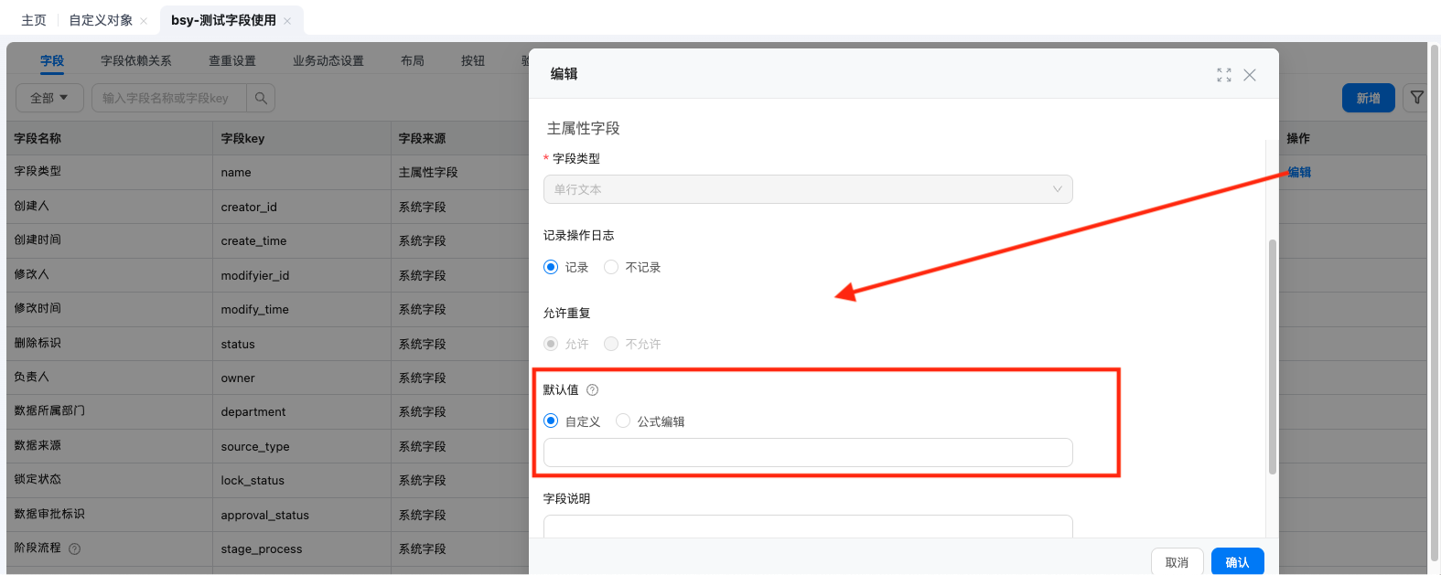The width and height of the screenshot is (1441, 575).
Task: Select the 记录 radio option
Action: click(x=551, y=267)
